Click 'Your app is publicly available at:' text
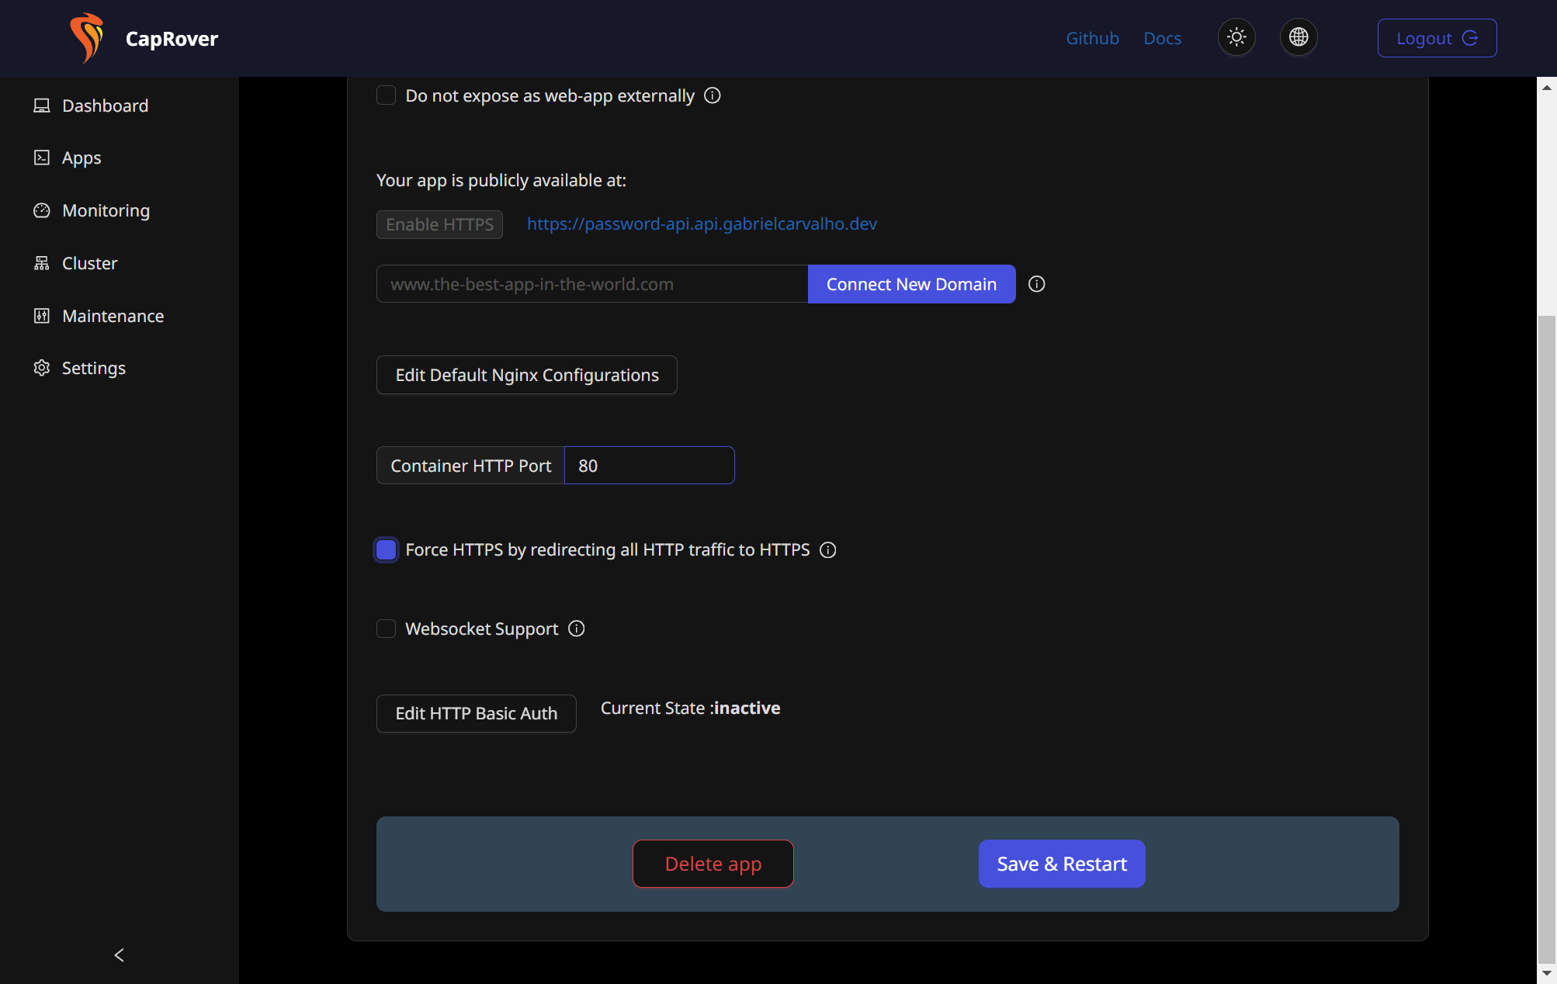 [x=501, y=180]
